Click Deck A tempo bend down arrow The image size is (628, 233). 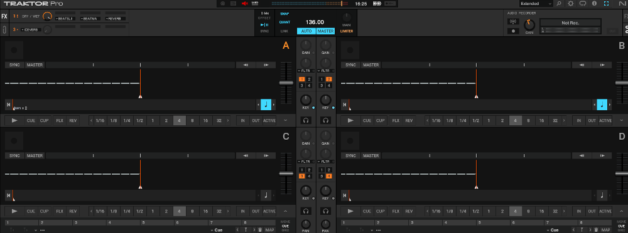point(245,65)
